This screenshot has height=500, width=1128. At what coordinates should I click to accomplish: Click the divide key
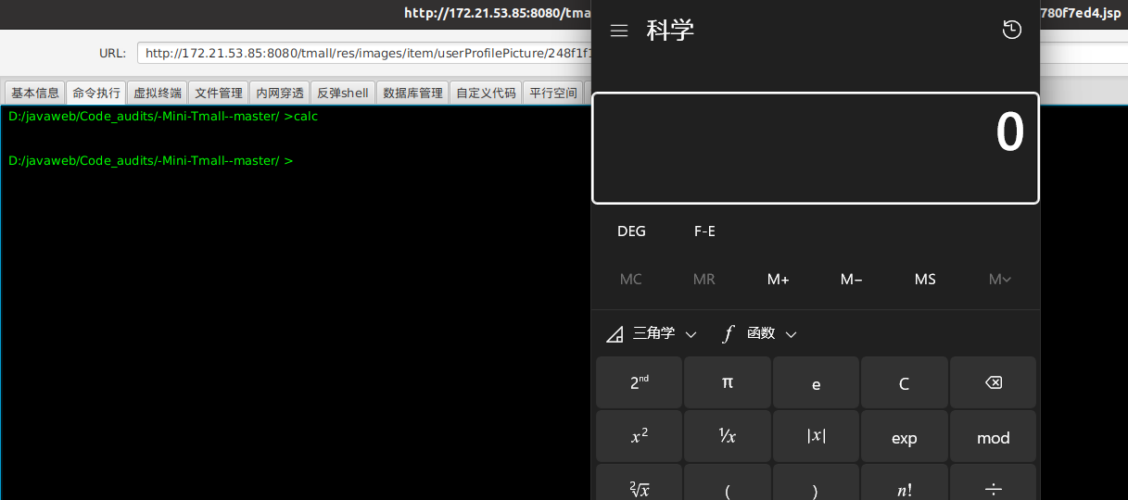993,483
